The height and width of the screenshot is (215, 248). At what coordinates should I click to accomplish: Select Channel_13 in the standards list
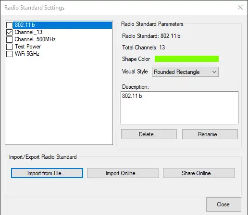pos(28,32)
